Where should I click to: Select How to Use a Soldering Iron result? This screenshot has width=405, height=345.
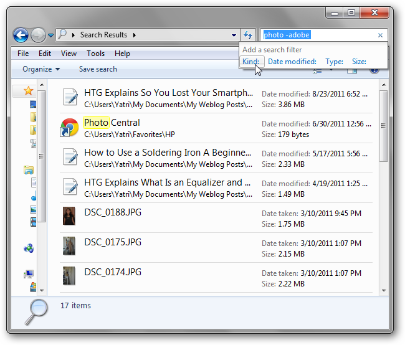[216, 158]
